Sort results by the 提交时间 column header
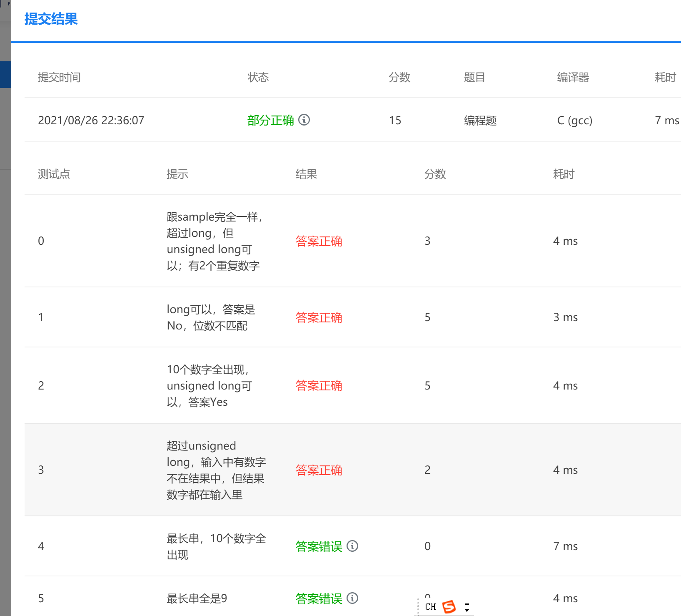Screen dimensions: 681x616 (59, 77)
